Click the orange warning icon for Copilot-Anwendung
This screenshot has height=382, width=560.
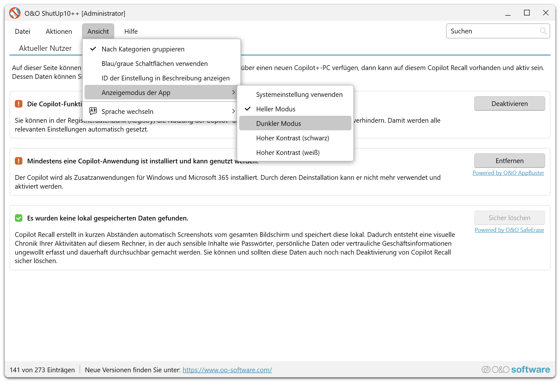[19, 161]
